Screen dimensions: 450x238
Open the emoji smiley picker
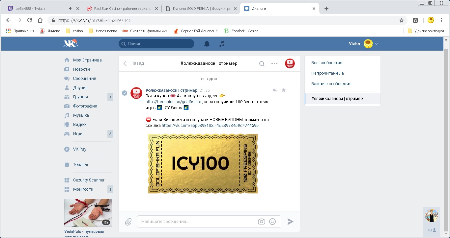tap(272, 222)
